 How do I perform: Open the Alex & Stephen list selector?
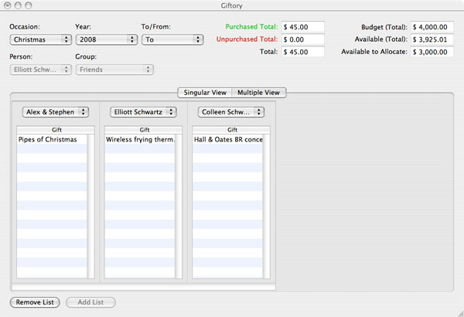click(x=55, y=112)
